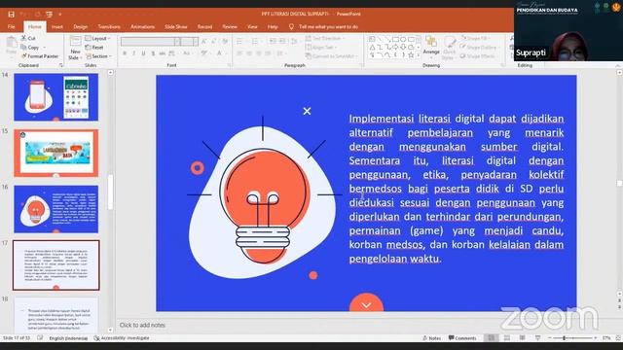Image resolution: width=623 pixels, height=350 pixels.
Task: Switch to Reading View in status bar
Action: point(523,338)
